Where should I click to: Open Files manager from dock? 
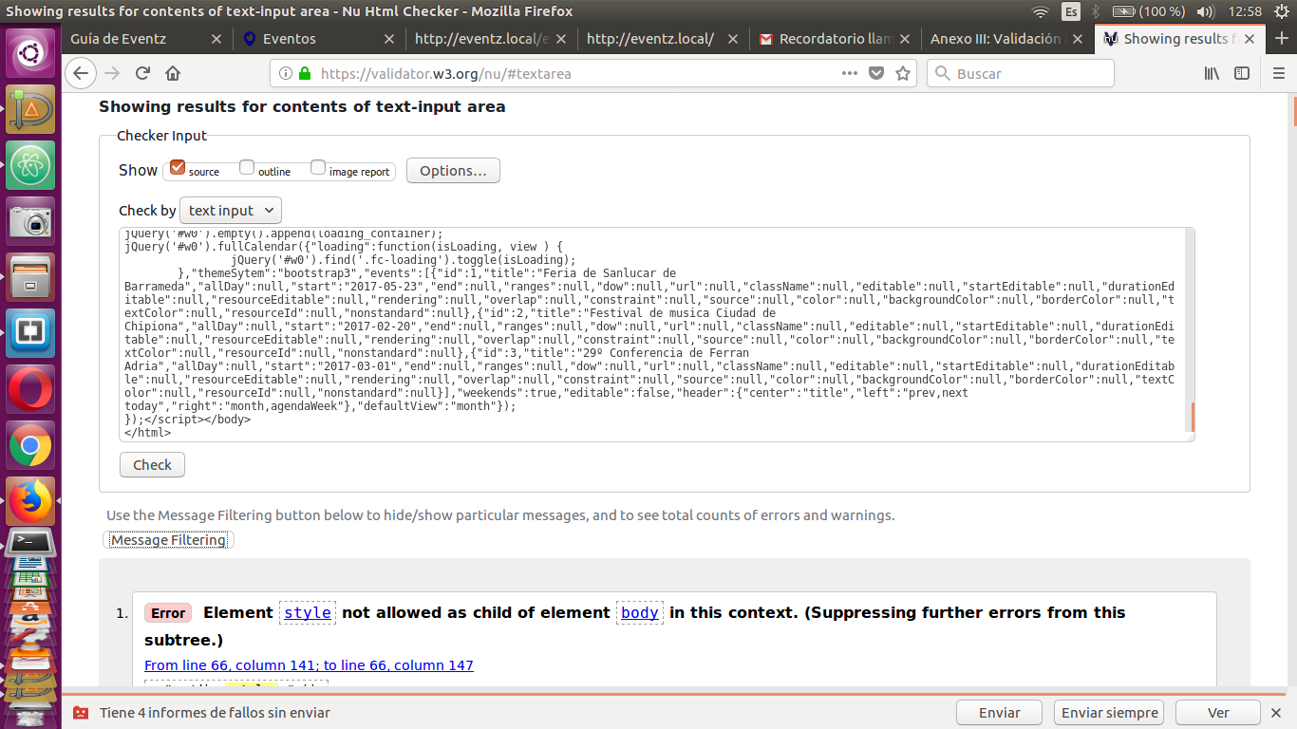click(31, 277)
